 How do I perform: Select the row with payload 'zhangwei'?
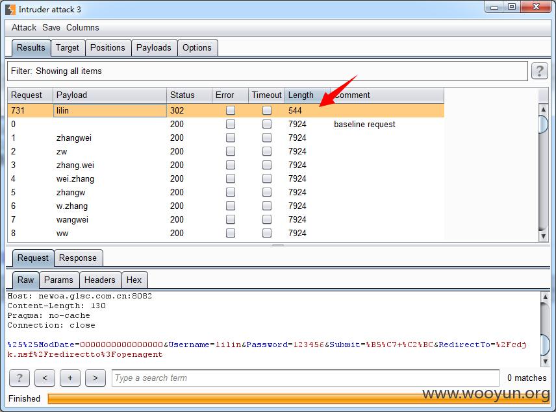[226, 138]
